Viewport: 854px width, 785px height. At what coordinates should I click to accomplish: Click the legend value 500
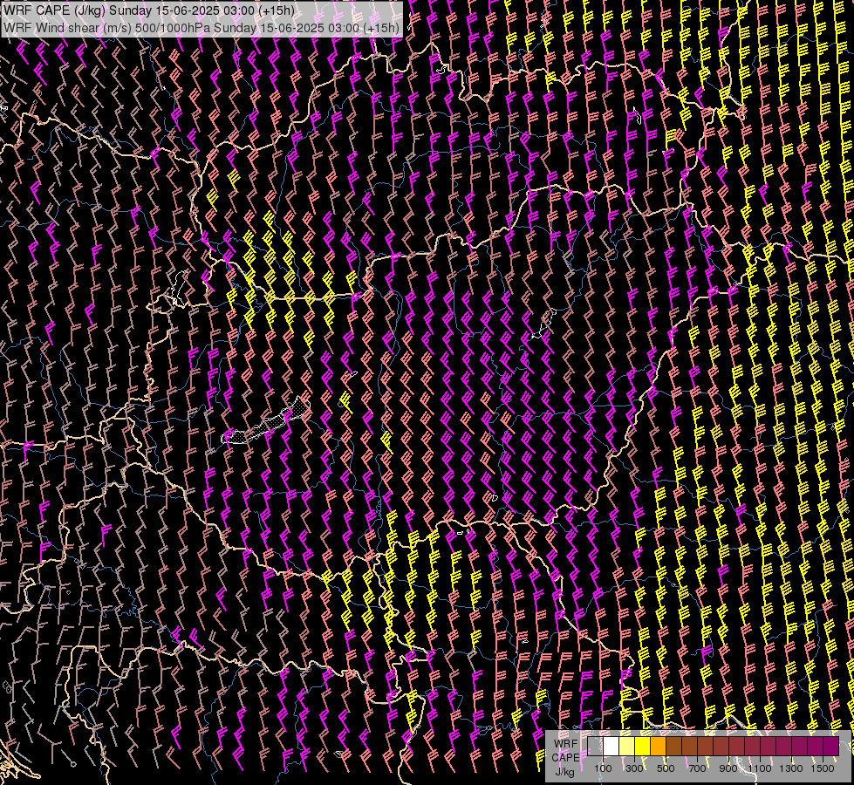tap(666, 768)
